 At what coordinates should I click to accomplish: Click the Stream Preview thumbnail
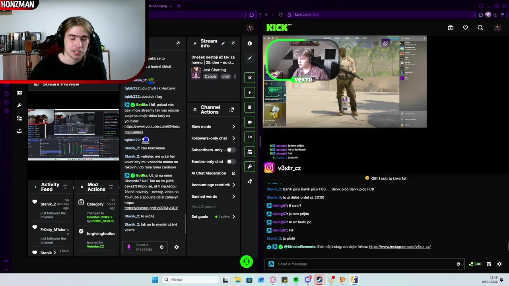74,135
